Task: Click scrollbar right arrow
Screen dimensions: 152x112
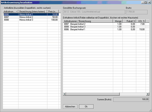Action: tap(148, 94)
